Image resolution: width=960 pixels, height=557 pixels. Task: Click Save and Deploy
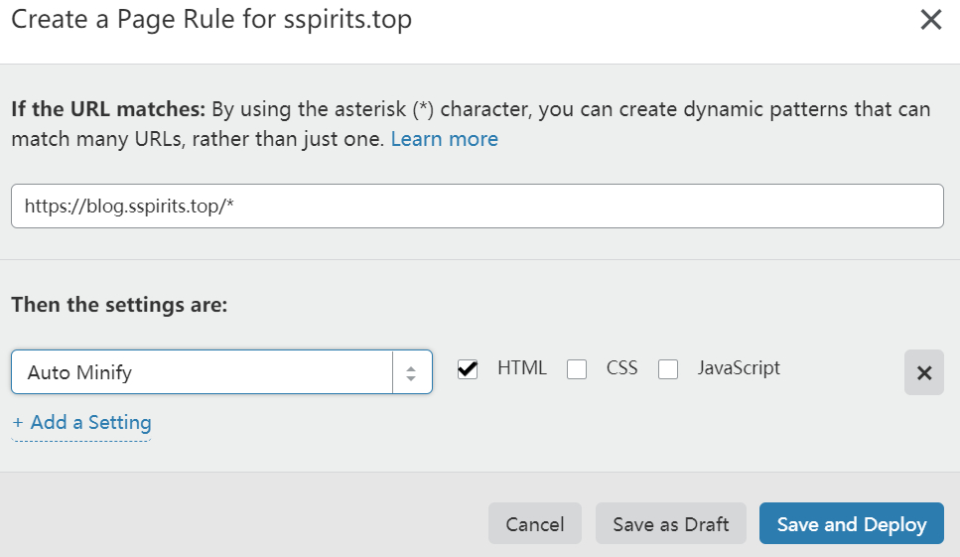click(x=851, y=524)
